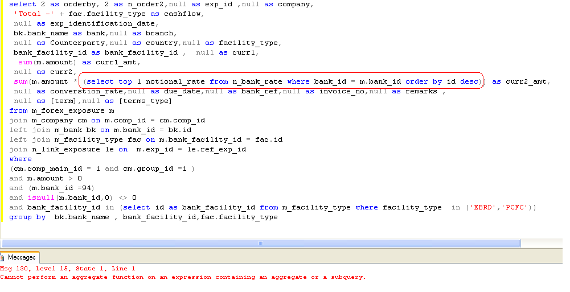Screen dimensions: 570x292
Task: Click the "curr1_amt" alias
Action: point(116,62)
